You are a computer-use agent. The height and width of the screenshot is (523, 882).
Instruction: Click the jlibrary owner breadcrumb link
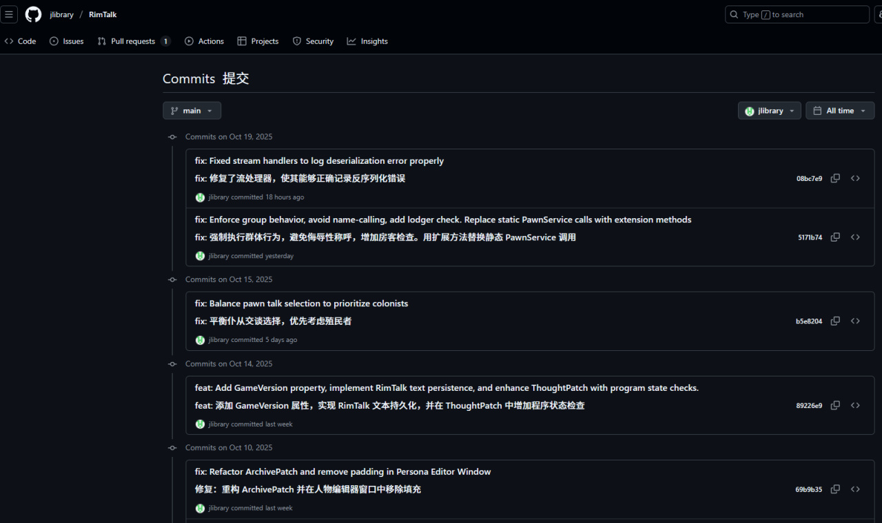[x=61, y=14]
